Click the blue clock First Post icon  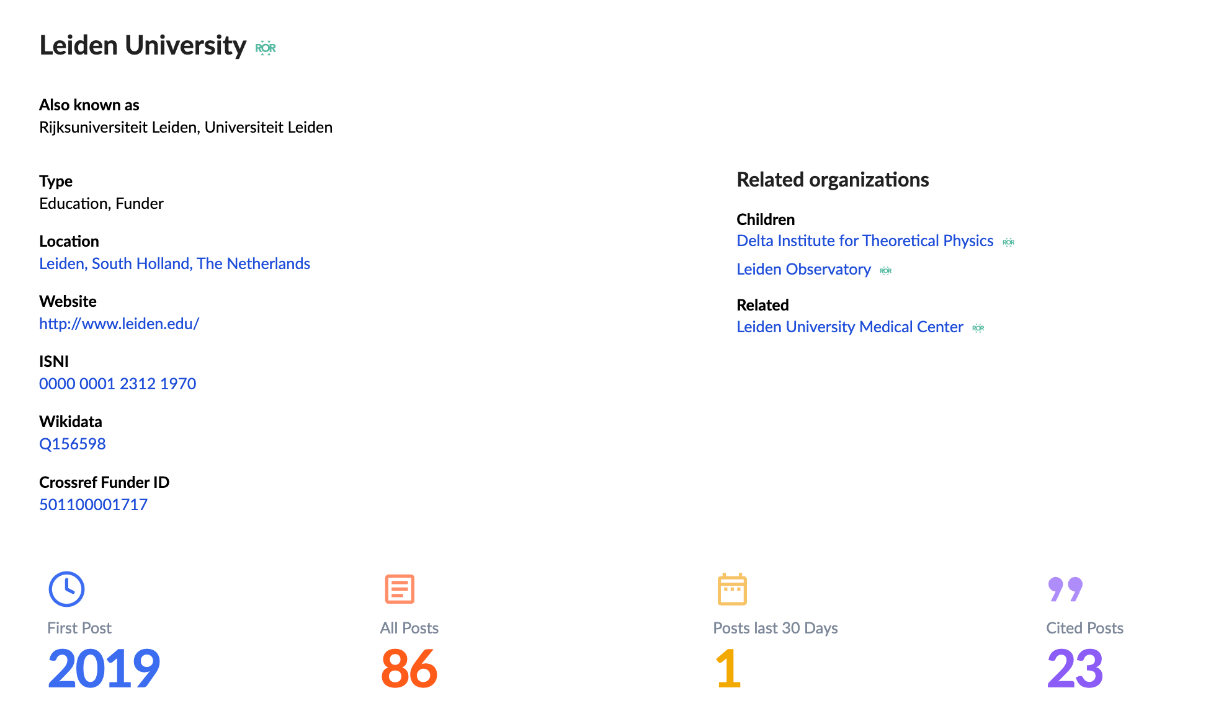click(x=66, y=589)
